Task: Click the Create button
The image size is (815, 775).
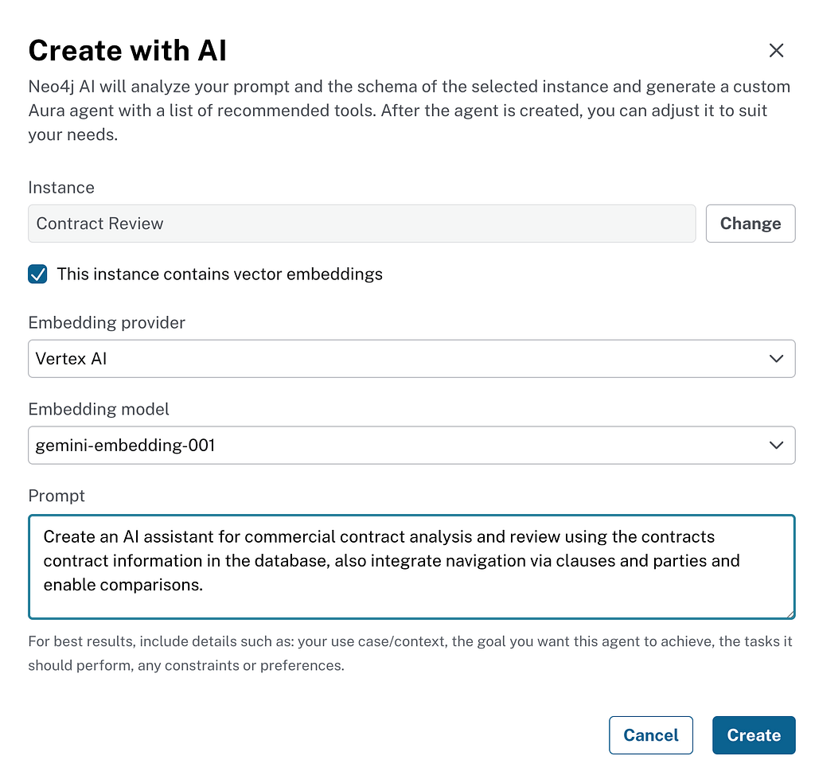Action: [x=754, y=735]
